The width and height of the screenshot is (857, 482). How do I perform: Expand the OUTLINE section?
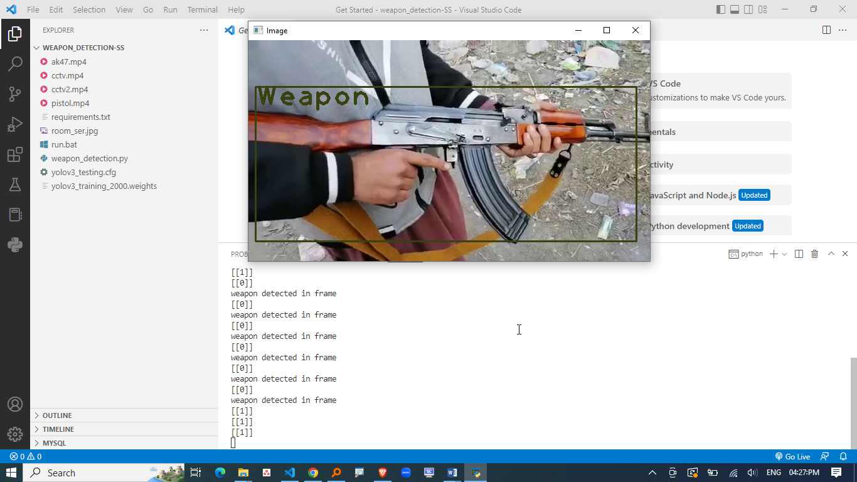[57, 415]
